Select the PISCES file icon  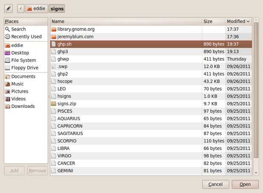pos(53,111)
